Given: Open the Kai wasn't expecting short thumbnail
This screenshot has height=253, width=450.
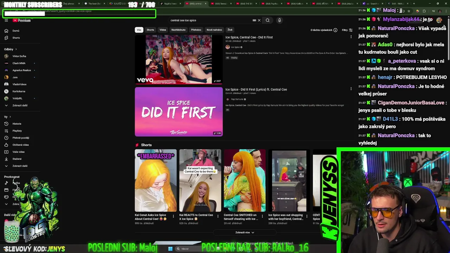Looking at the screenshot, I should (200, 181).
